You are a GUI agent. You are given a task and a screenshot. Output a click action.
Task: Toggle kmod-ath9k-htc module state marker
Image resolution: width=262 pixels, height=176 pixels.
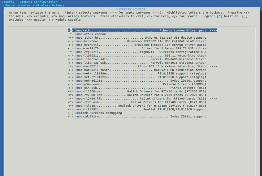click(71, 38)
